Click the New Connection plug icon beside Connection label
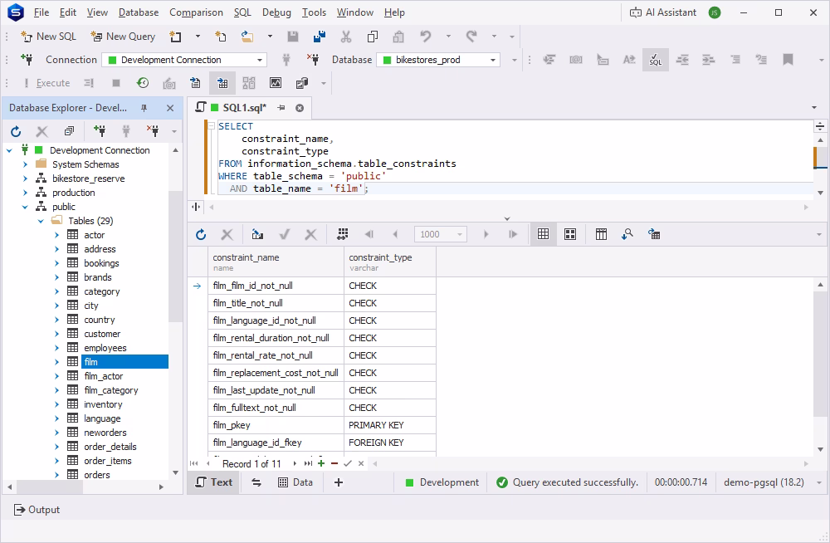The width and height of the screenshot is (830, 543). point(27,59)
